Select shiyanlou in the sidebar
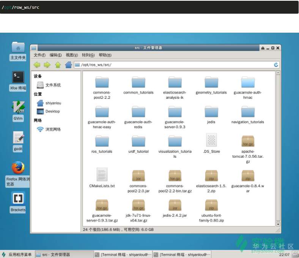Image resolution: width=299 pixels, height=258 pixels. point(49,103)
